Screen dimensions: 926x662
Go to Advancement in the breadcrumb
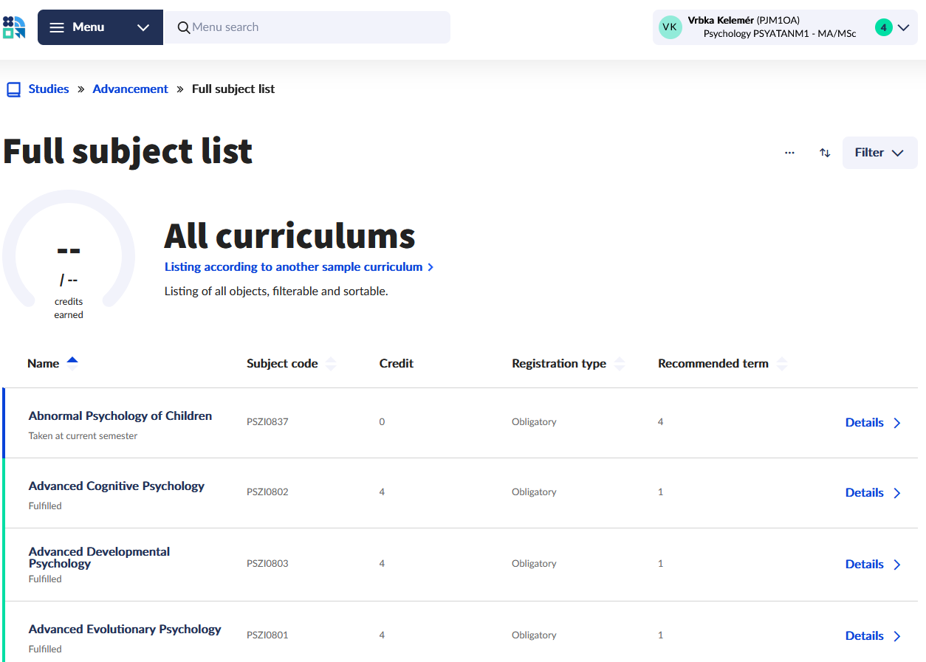click(130, 89)
